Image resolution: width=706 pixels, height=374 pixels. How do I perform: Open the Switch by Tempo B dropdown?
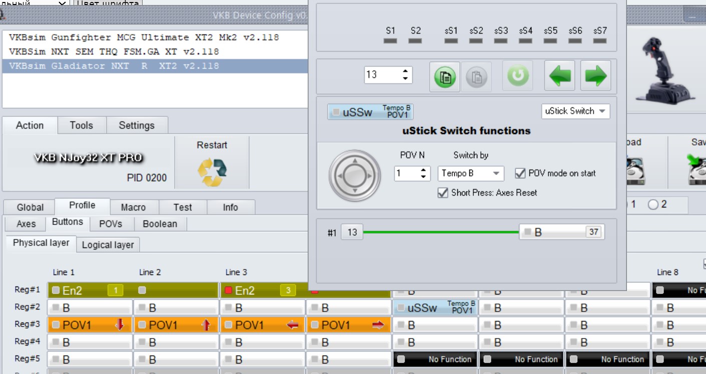[470, 173]
